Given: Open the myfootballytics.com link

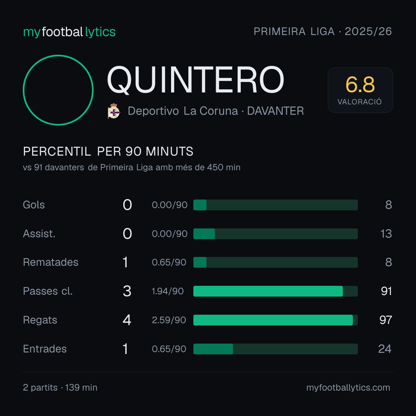Looking at the screenshot, I should 348,387.
